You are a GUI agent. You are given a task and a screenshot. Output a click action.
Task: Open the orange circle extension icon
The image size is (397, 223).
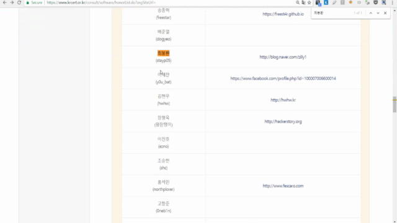pyautogui.click(x=350, y=2)
